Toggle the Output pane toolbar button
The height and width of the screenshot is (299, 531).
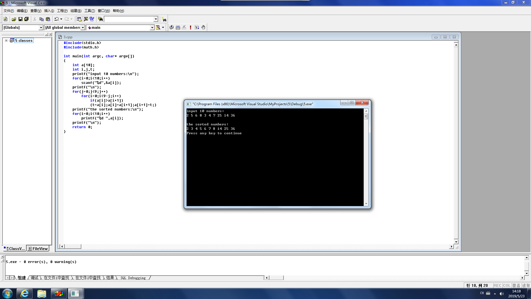tap(86, 19)
